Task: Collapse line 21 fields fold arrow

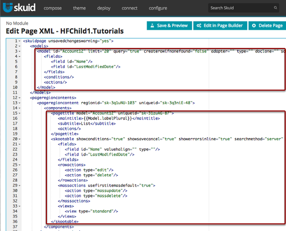Action: tap(19, 144)
